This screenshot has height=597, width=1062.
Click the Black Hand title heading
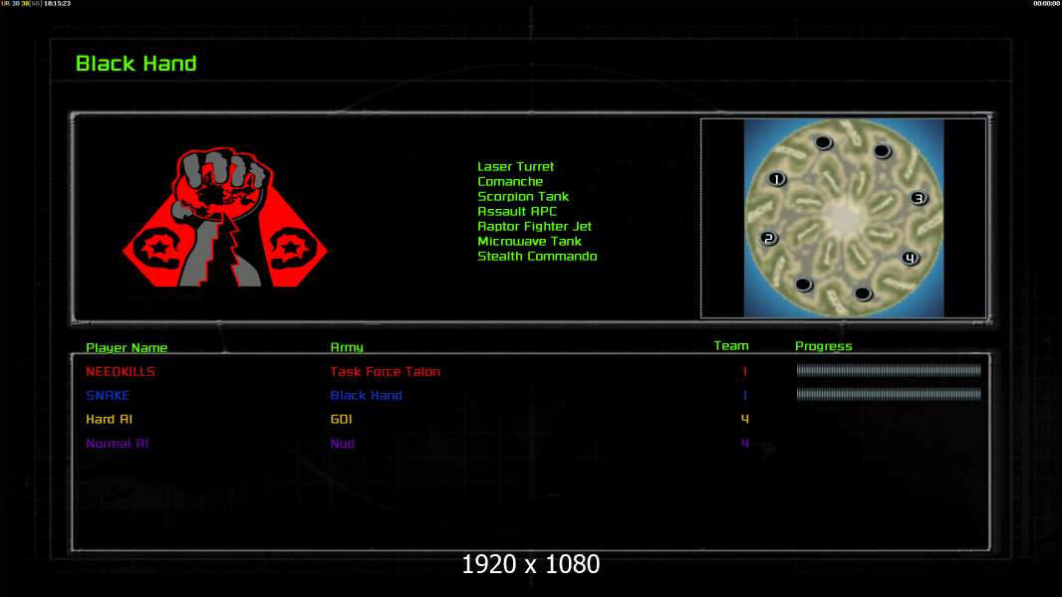[x=136, y=64]
